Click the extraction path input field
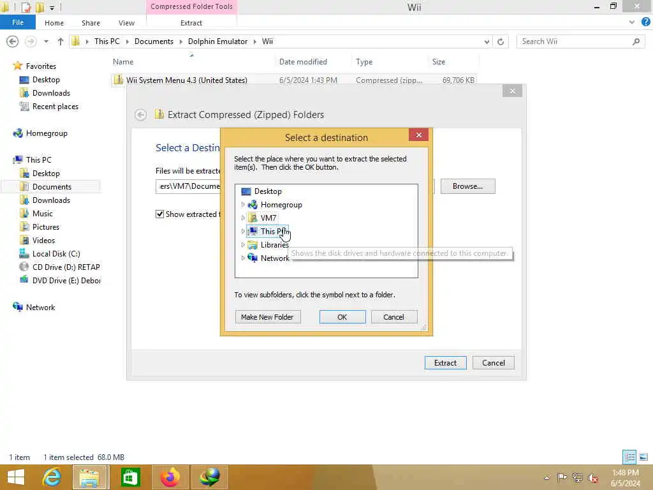The image size is (653, 490). [188, 186]
